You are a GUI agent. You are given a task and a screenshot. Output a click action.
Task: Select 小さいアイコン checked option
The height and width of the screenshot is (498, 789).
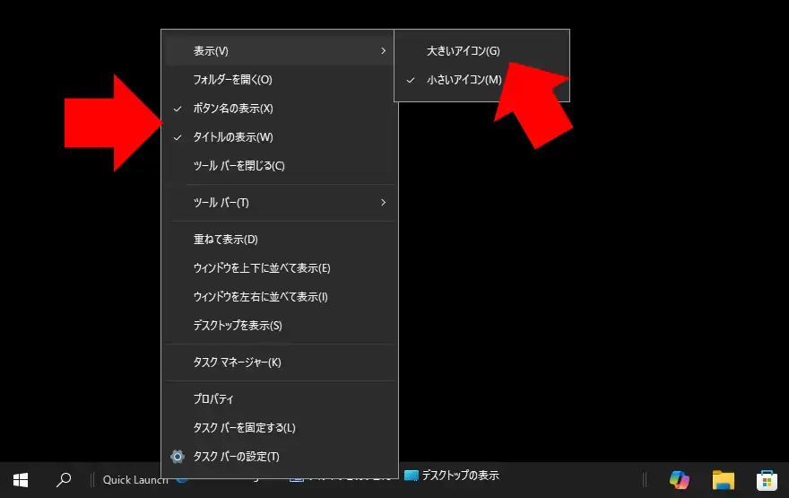point(464,80)
